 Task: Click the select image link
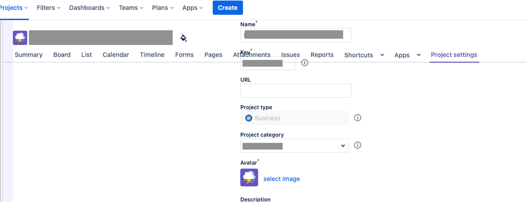[282, 179]
